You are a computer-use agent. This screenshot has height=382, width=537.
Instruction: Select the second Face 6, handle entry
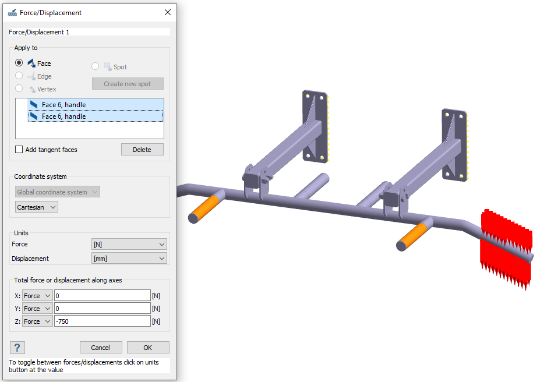(x=63, y=116)
